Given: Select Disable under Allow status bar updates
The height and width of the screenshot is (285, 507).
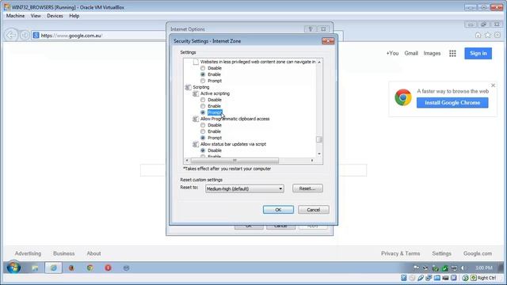Looking at the screenshot, I should 203,150.
